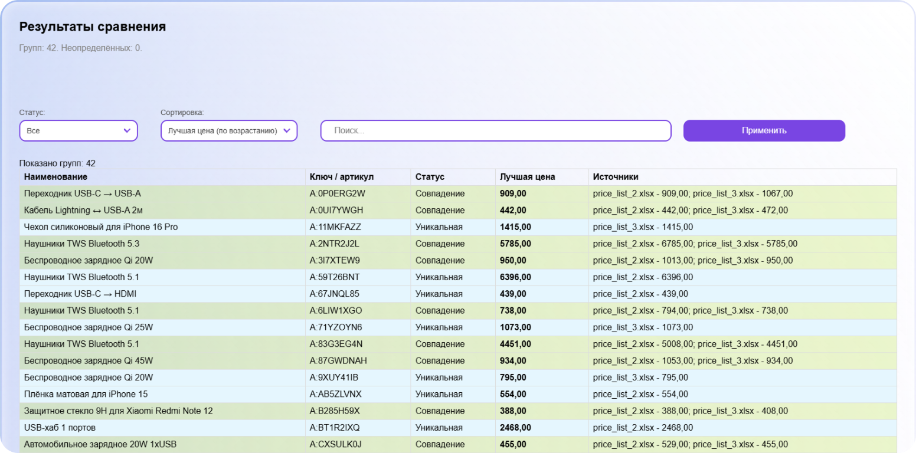Click the Источники column header
This screenshot has width=916, height=453.
coord(616,177)
